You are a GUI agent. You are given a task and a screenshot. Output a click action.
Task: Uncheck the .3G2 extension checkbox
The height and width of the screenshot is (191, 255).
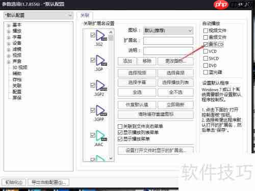(x=93, y=35)
